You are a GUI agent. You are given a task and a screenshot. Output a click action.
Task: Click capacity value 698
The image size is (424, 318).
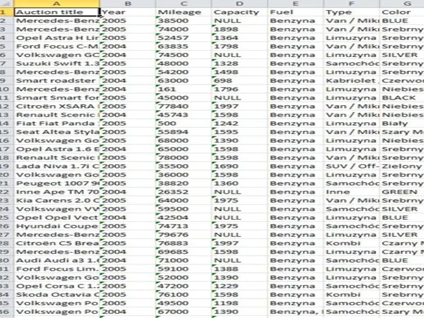coord(240,81)
